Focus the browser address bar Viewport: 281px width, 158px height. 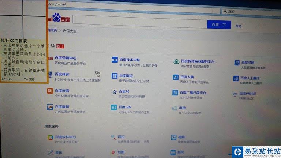(134, 7)
